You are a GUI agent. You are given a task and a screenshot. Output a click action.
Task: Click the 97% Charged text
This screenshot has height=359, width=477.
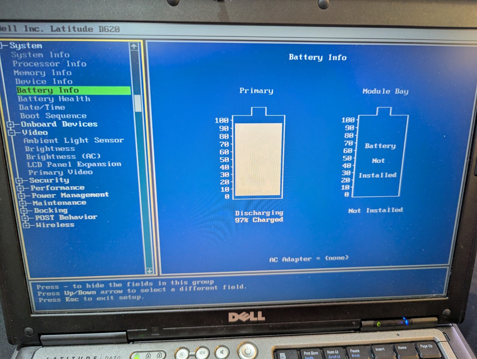click(259, 220)
